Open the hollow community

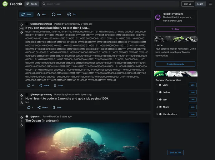(166, 92)
